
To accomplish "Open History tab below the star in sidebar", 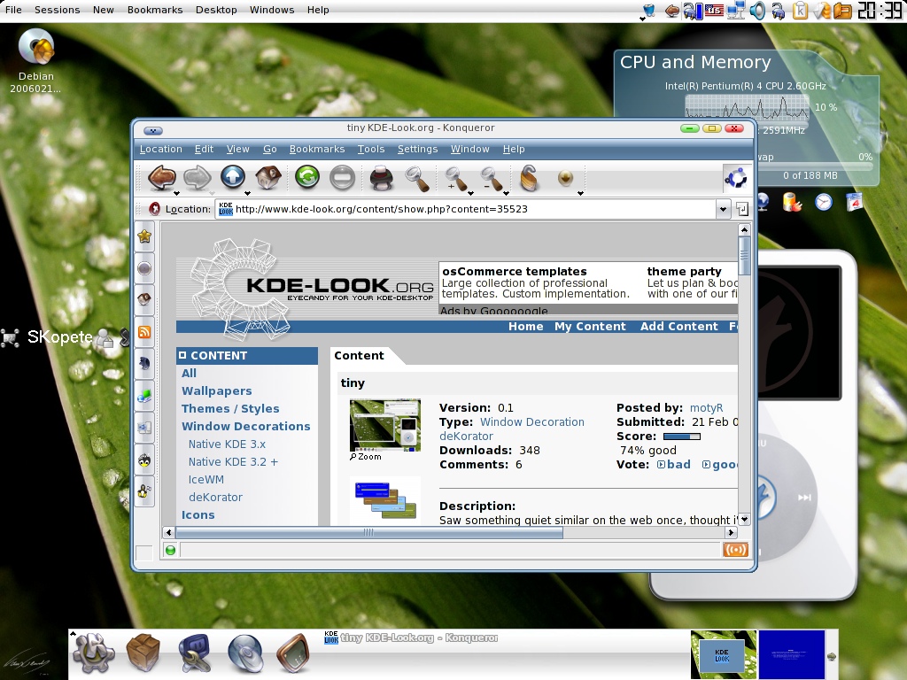I will (x=144, y=267).
